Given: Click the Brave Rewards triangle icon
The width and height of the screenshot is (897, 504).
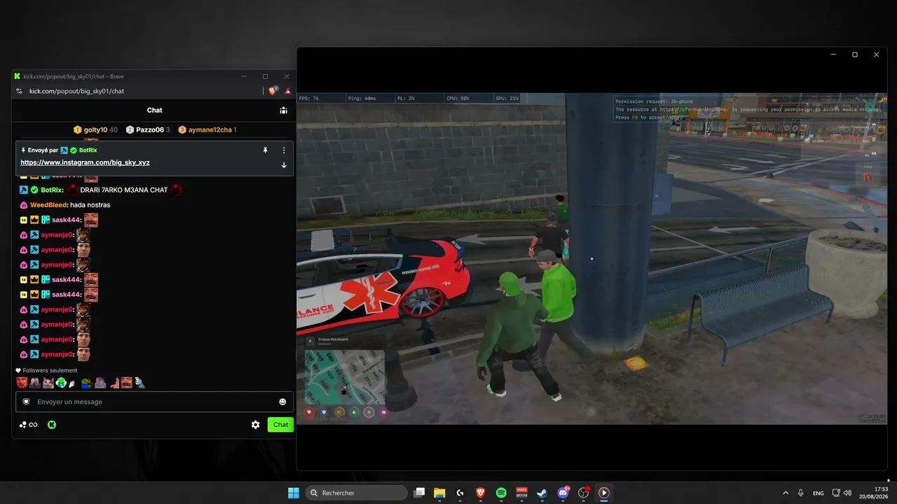Looking at the screenshot, I should pos(287,91).
